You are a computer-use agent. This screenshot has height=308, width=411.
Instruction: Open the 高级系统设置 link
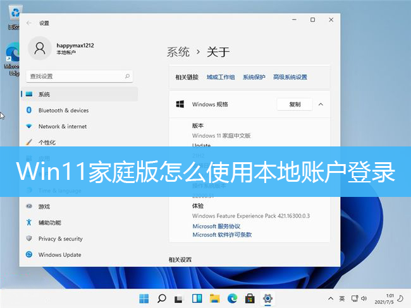coord(290,77)
